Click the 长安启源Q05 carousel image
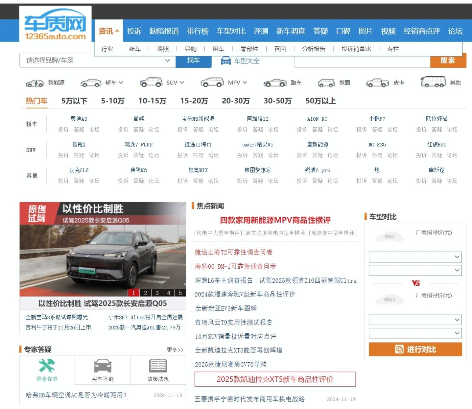 click(103, 249)
